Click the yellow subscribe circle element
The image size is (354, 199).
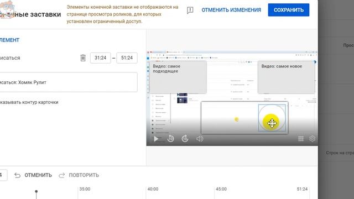272,118
